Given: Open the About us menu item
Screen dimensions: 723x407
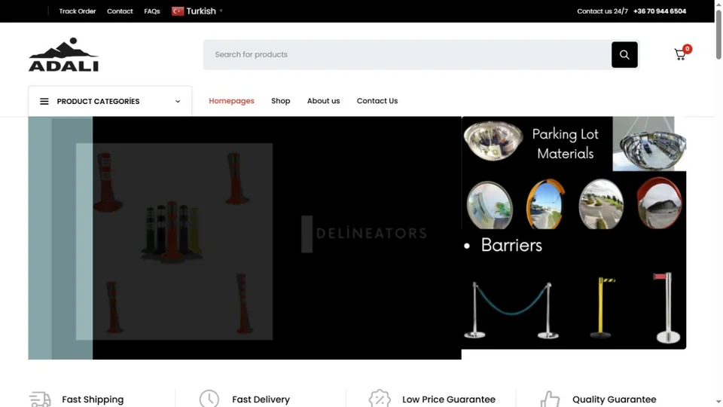Looking at the screenshot, I should coord(323,100).
